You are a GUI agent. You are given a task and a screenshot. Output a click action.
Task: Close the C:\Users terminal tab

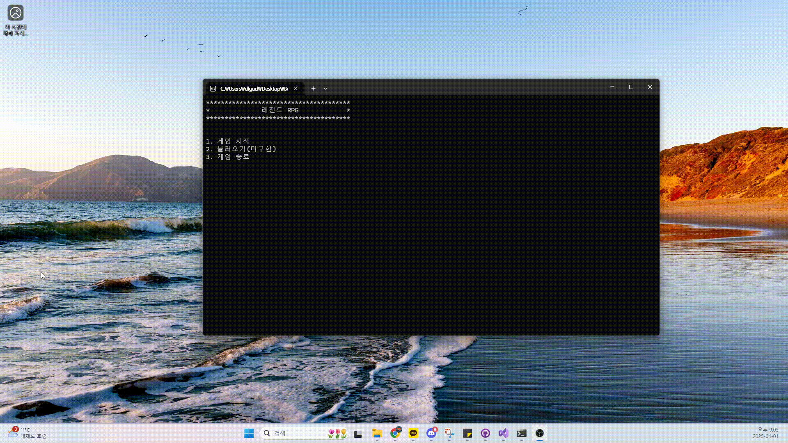[x=295, y=89]
